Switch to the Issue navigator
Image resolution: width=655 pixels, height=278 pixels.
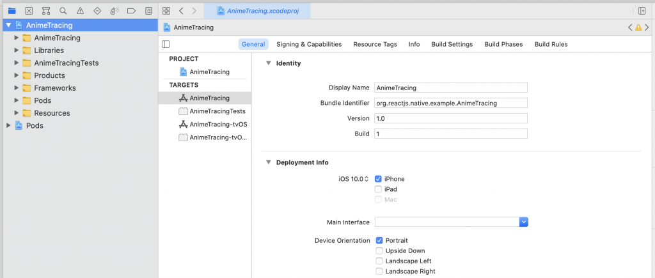click(x=80, y=11)
